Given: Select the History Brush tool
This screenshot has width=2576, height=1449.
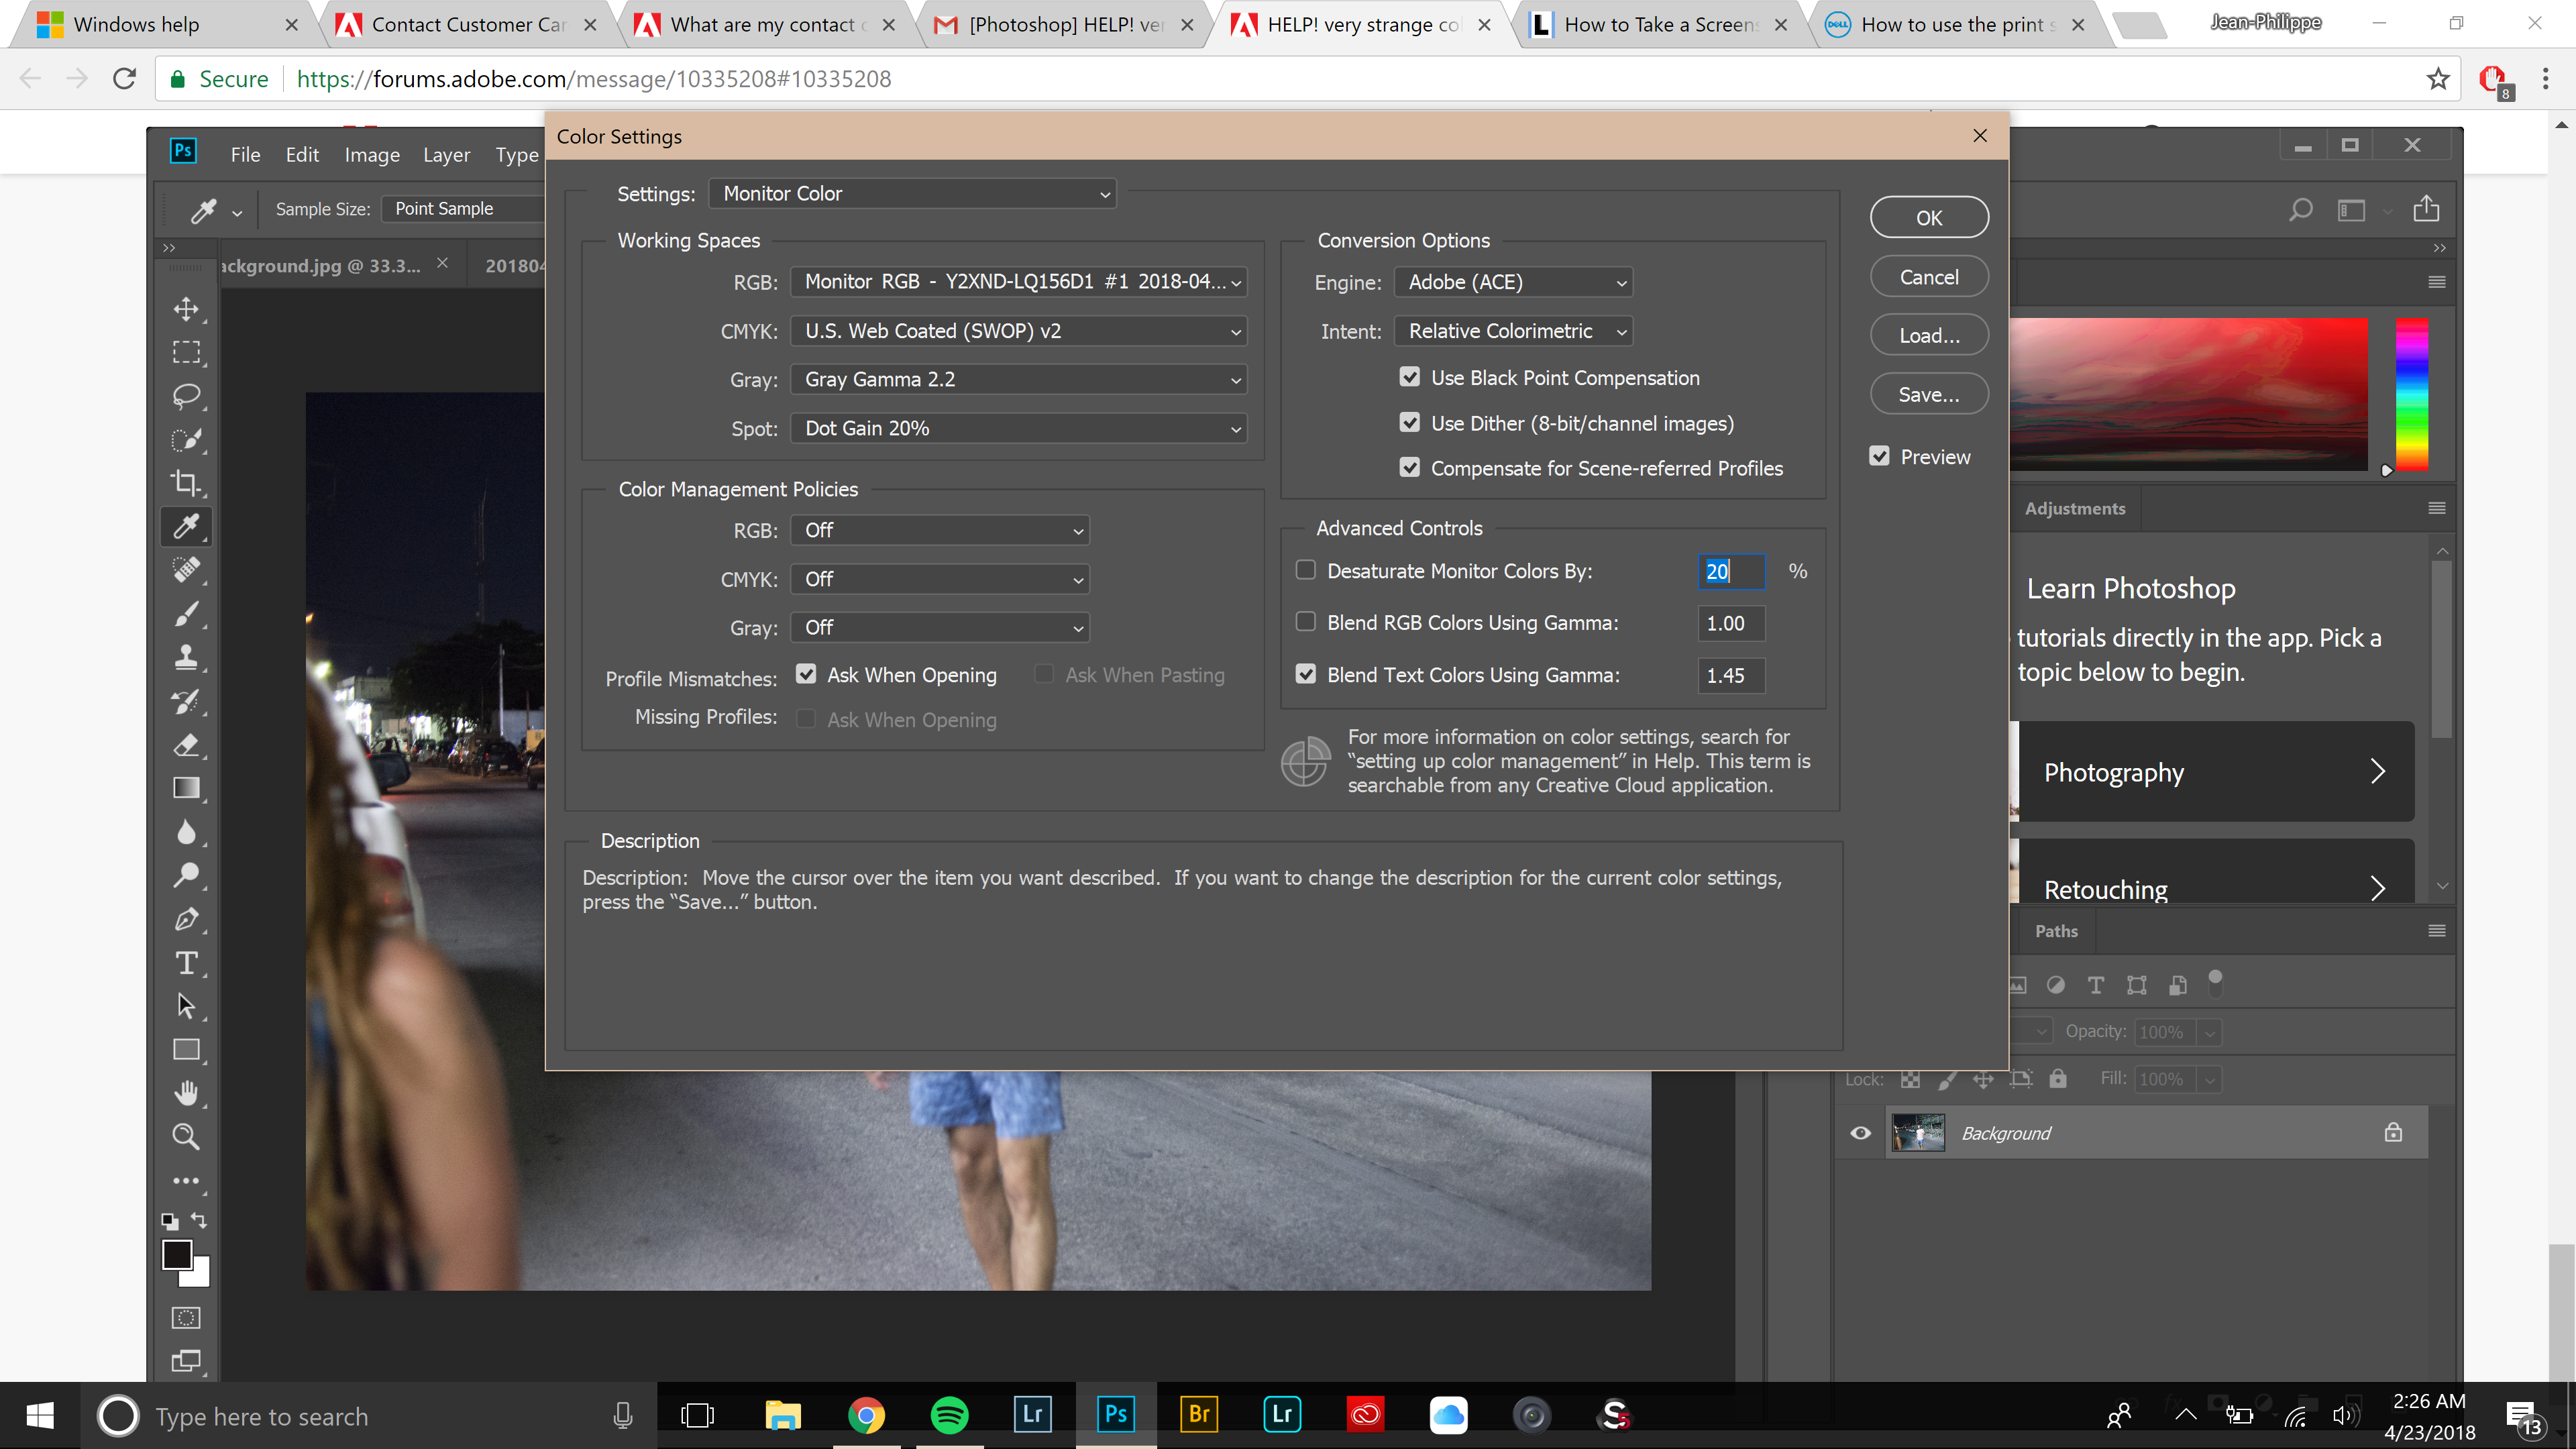Looking at the screenshot, I should [186, 701].
